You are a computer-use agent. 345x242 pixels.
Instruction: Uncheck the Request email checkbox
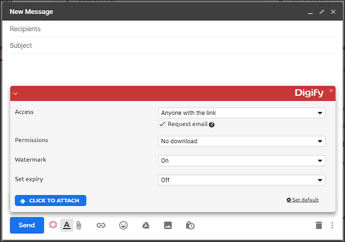[162, 124]
